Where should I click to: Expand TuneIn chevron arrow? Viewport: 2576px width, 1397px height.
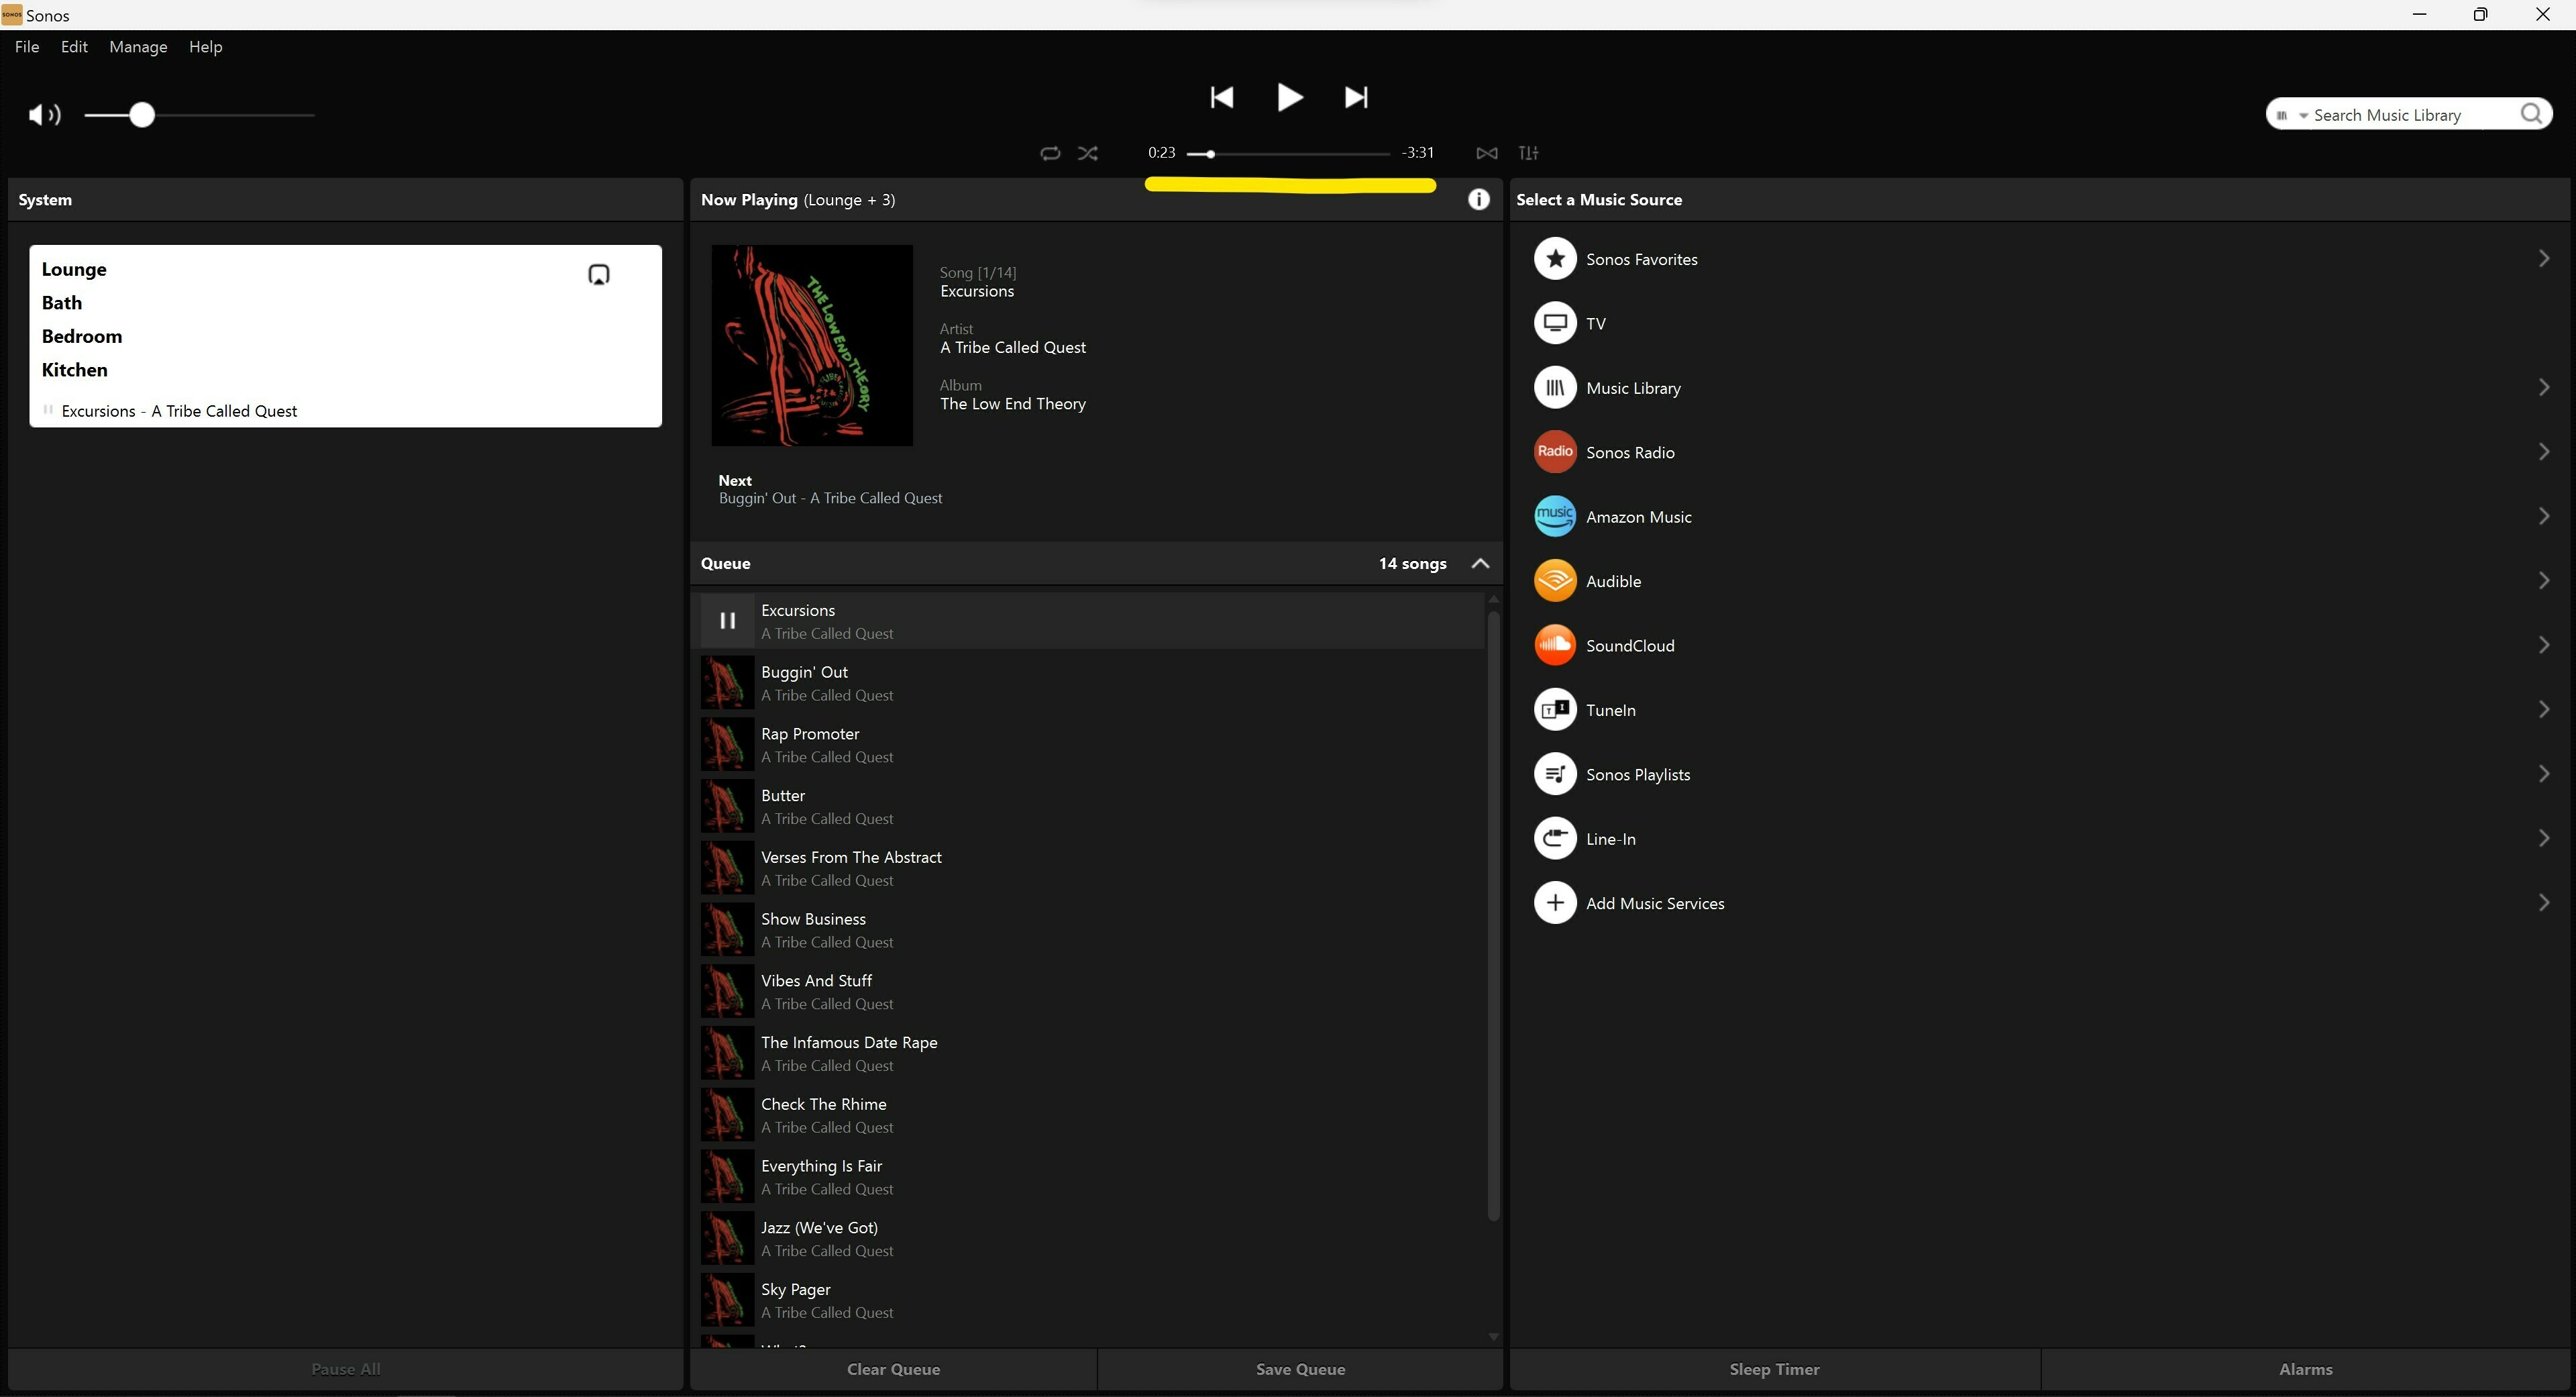[2544, 710]
